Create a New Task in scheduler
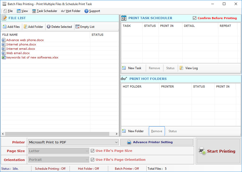Viewport: 242px width, 172px height. [132, 68]
